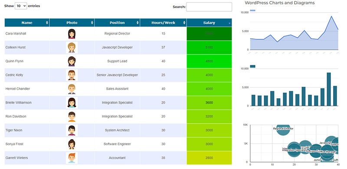Click the sort arrows in Position column header
The height and width of the screenshot is (169, 347).
[137, 23]
